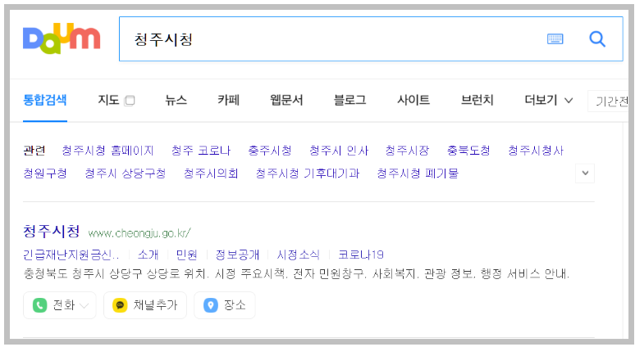Click the magnifier search icon

(x=597, y=38)
